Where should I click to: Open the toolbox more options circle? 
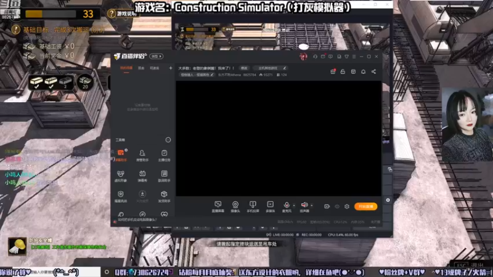[x=168, y=140]
